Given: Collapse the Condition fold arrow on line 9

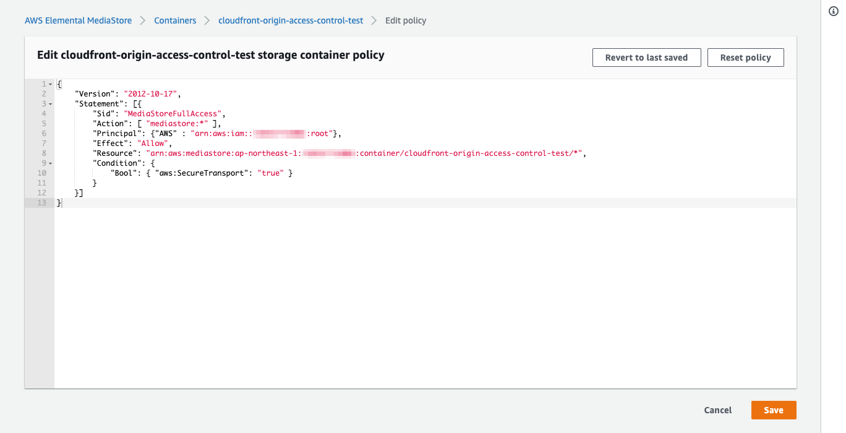Looking at the screenshot, I should (50, 163).
